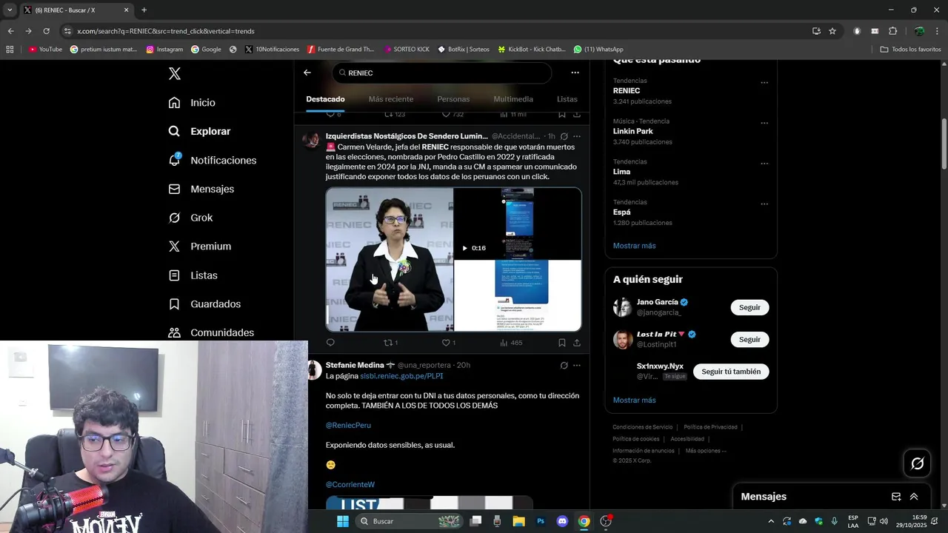
Task: Switch to the Más reciente tab
Action: click(391, 99)
